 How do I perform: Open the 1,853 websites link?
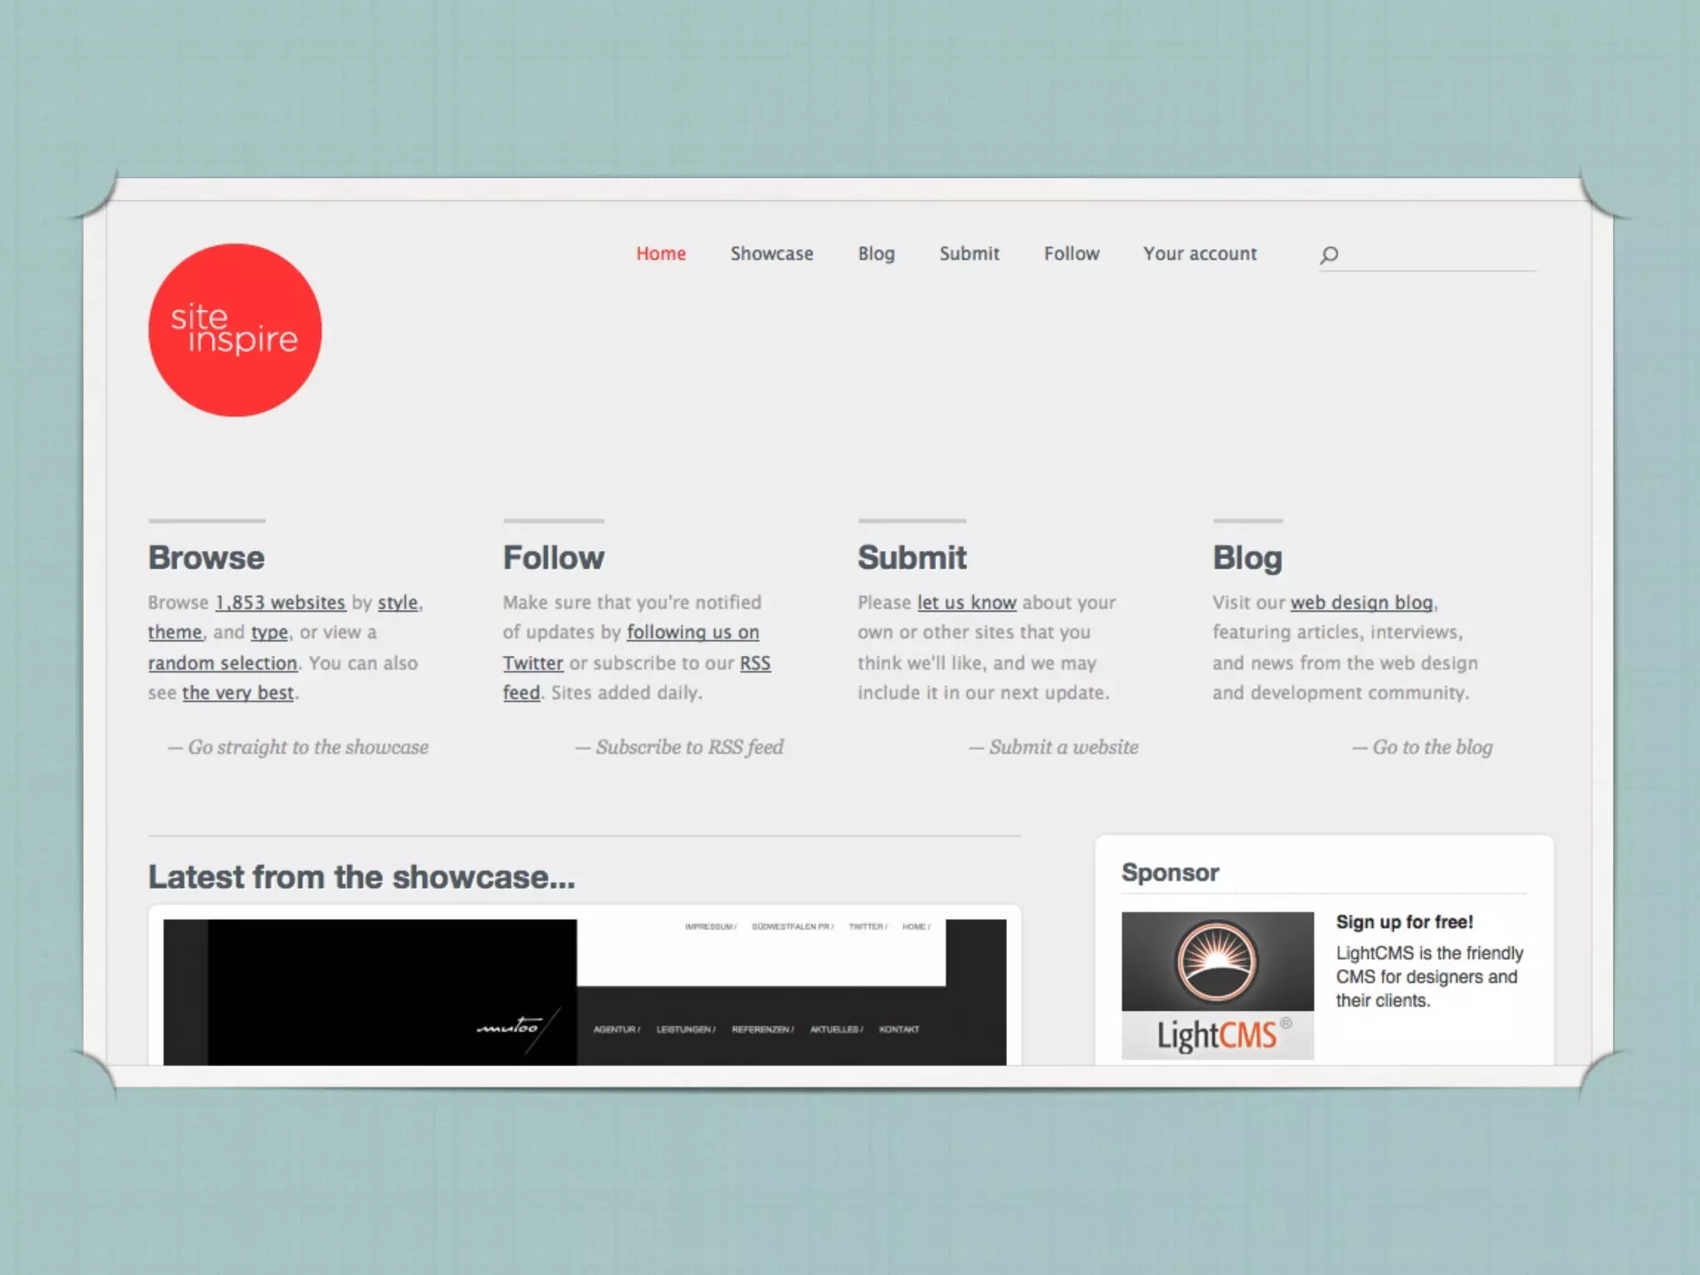point(280,603)
